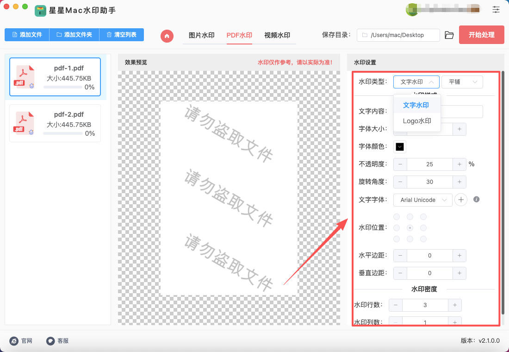Screen dimensions: 509x352
Task: Select top-left watermark position radio button
Action: tap(397, 217)
